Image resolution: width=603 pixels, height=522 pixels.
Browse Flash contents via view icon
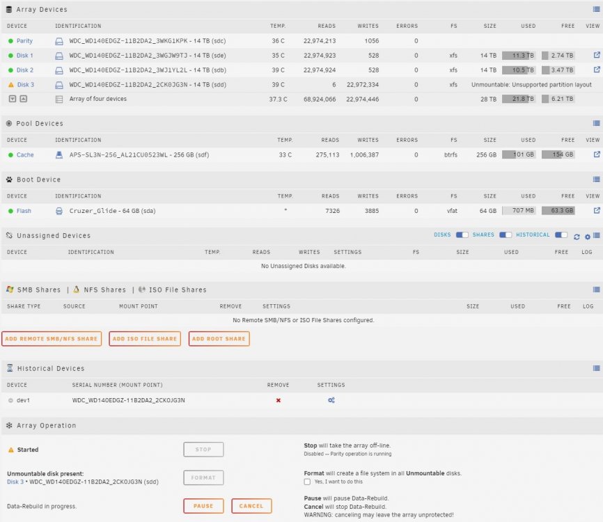[x=597, y=210]
